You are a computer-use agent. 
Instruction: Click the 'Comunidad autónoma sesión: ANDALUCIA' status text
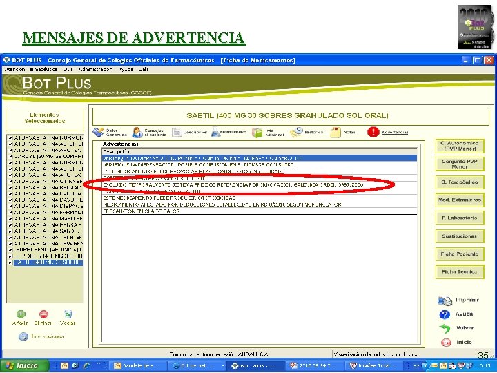point(219,354)
